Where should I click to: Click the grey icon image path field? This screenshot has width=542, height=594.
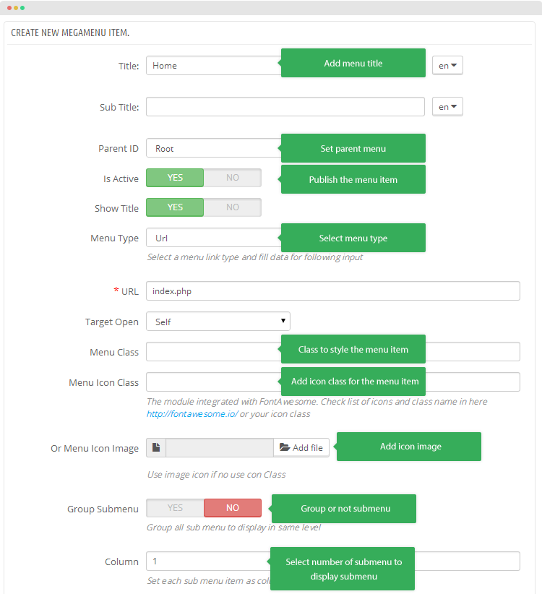pos(220,448)
